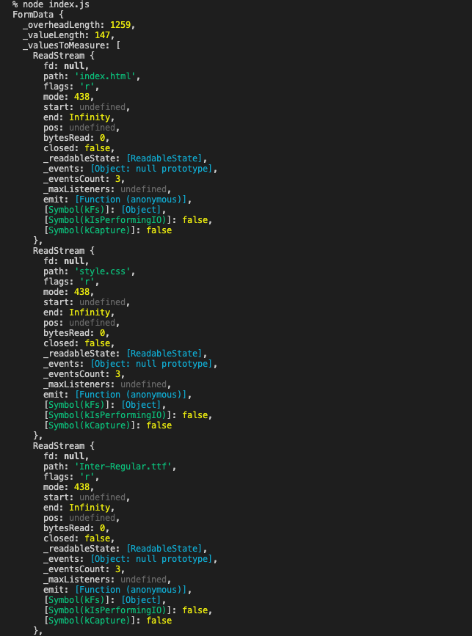Click the third ReadStream heading
The height and width of the screenshot is (636, 472).
coord(59,446)
